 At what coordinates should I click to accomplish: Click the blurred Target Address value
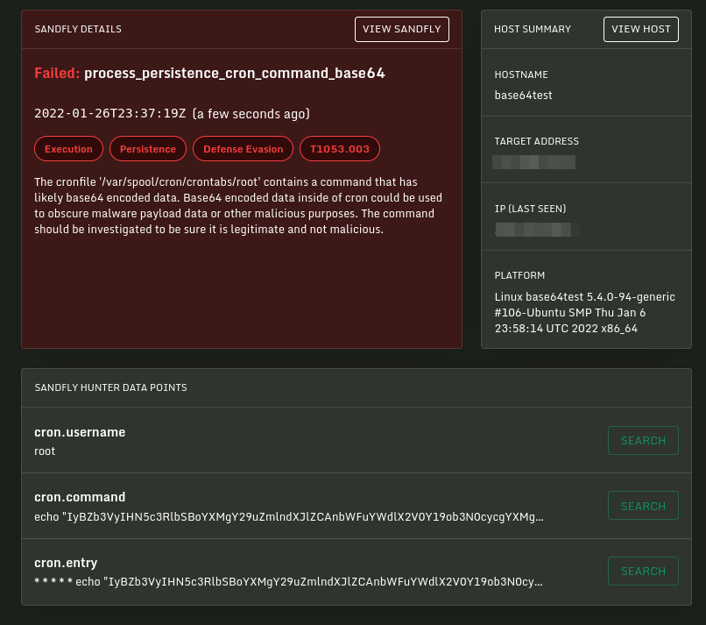pyautogui.click(x=534, y=162)
